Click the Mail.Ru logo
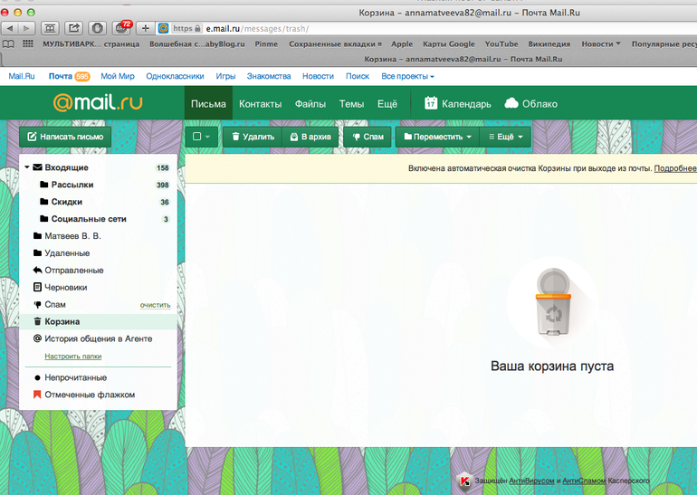Screen dimensions: 697x495 (x=97, y=103)
